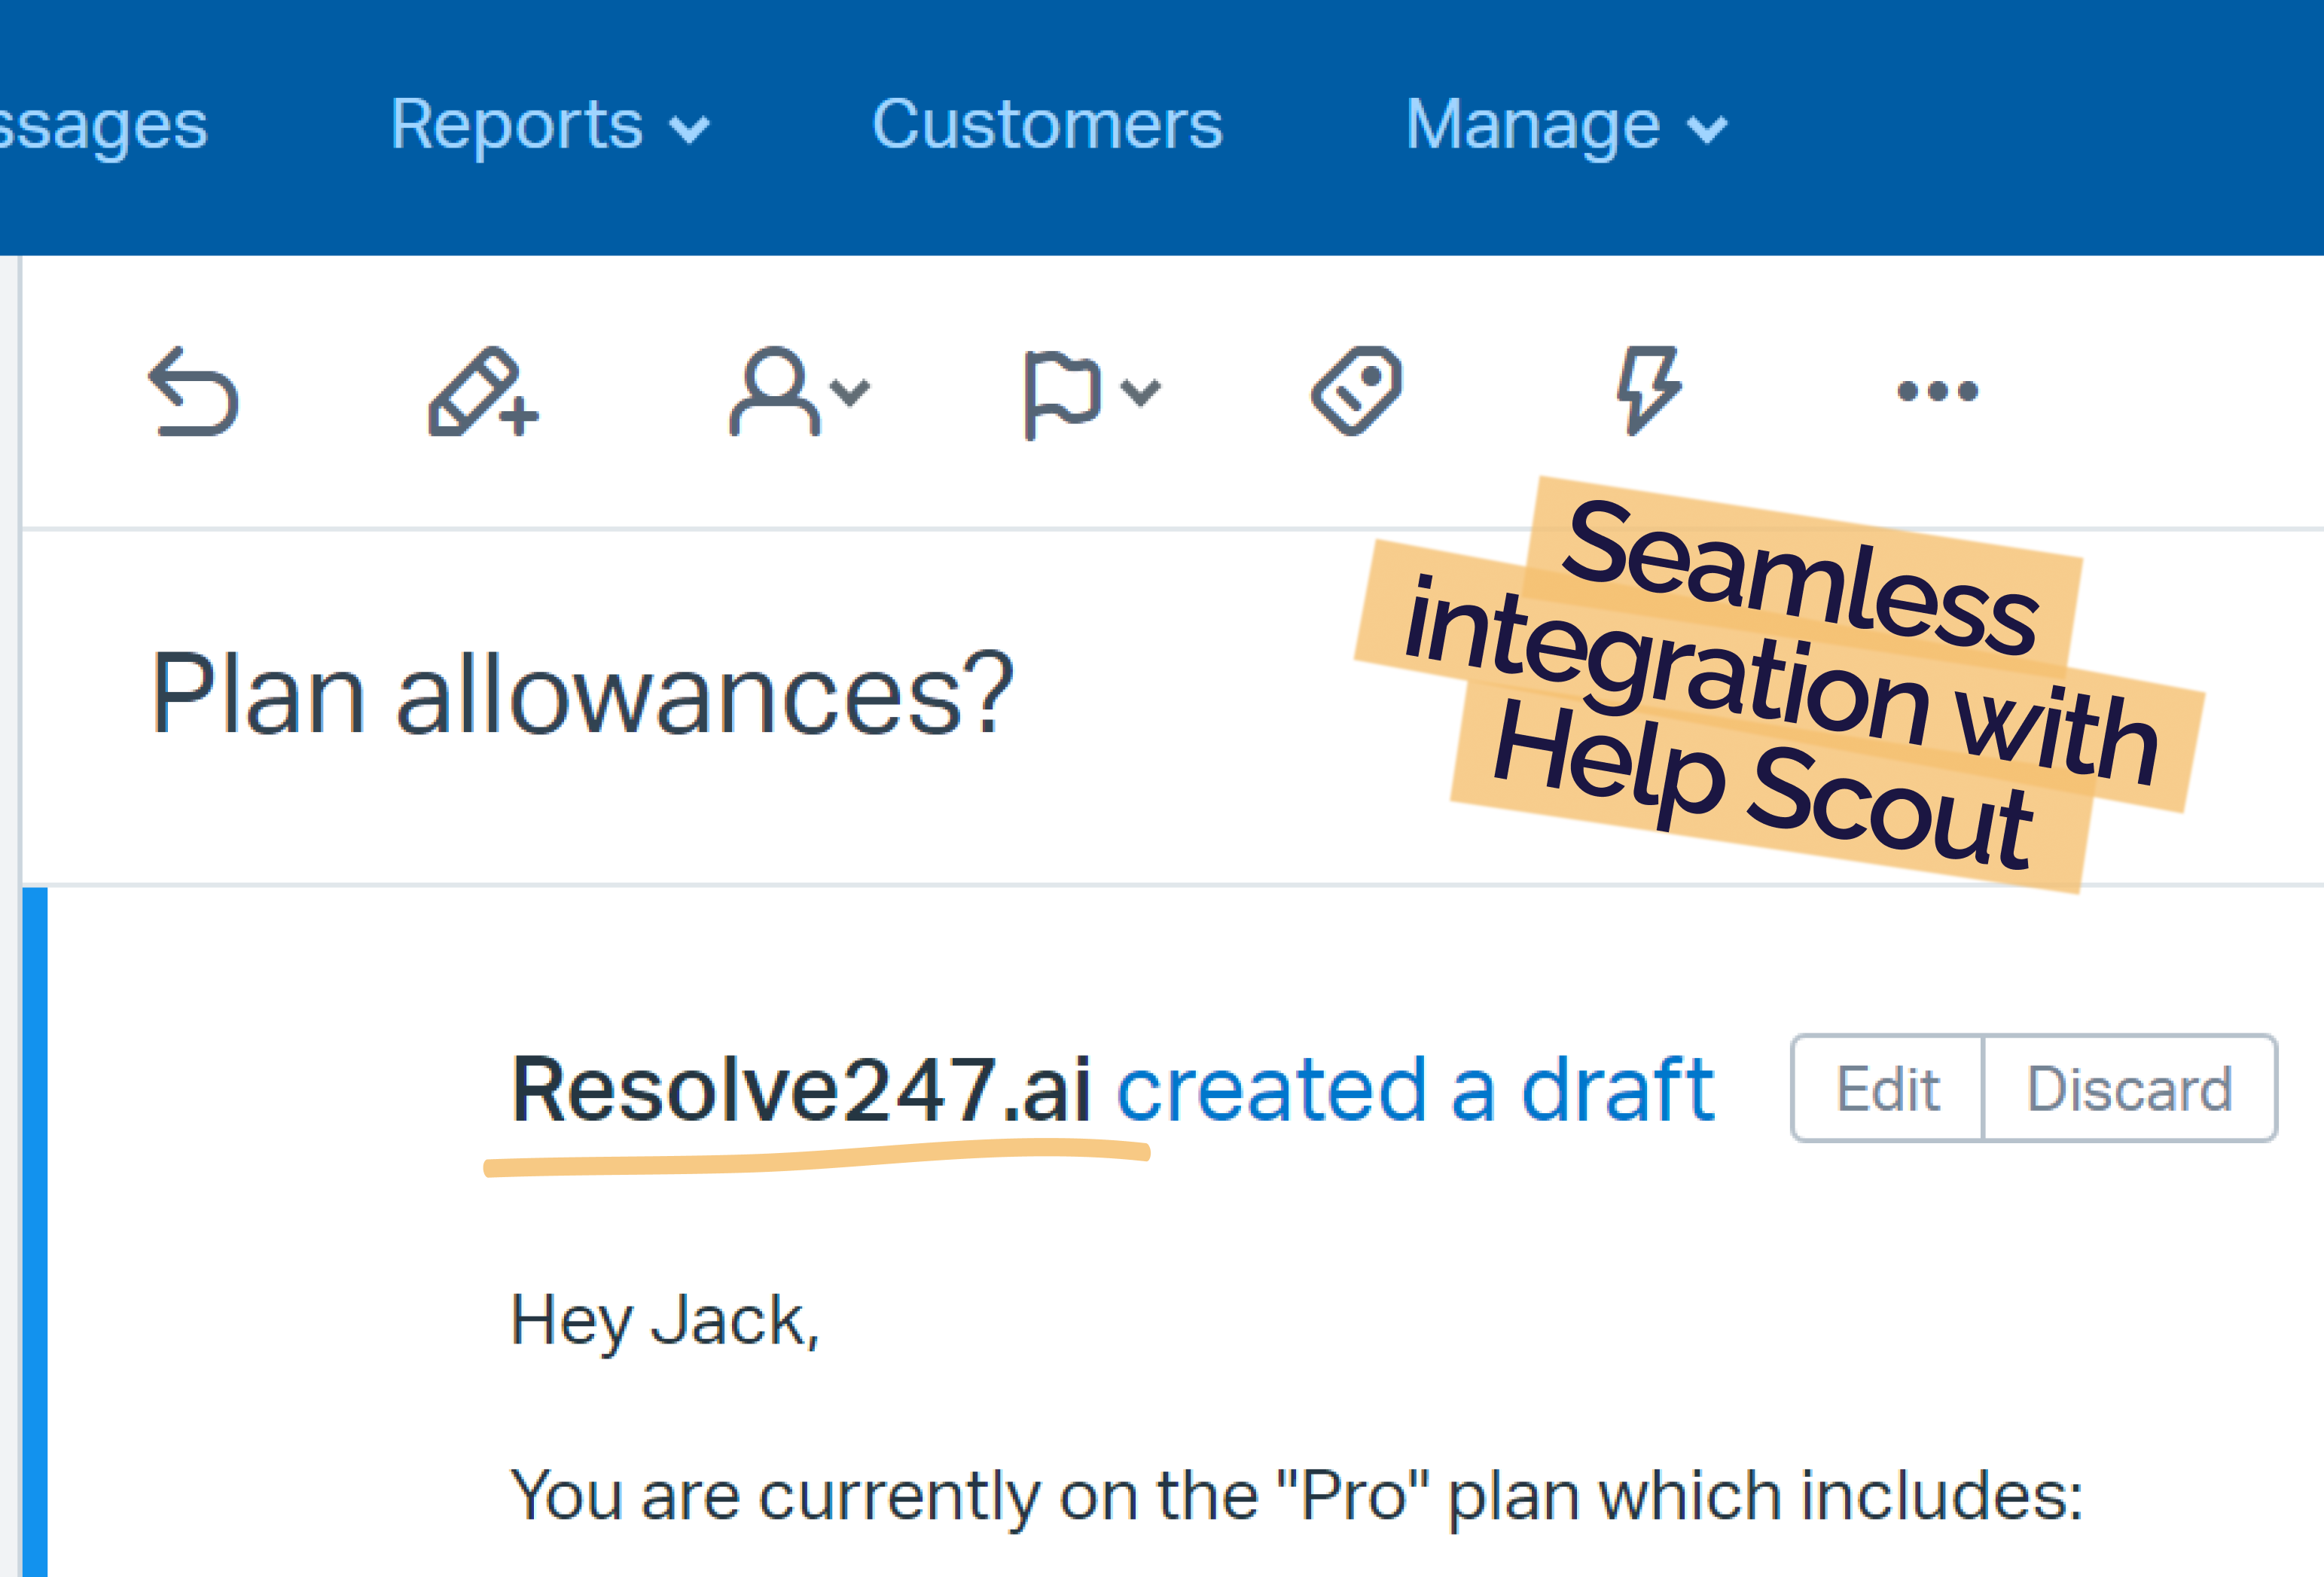The width and height of the screenshot is (2324, 1577).
Task: Click the 'created a draft' link
Action: click(1415, 1090)
